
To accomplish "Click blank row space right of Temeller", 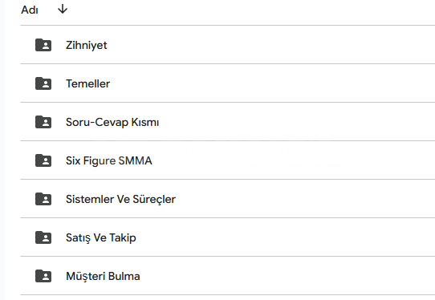I will coord(273,83).
